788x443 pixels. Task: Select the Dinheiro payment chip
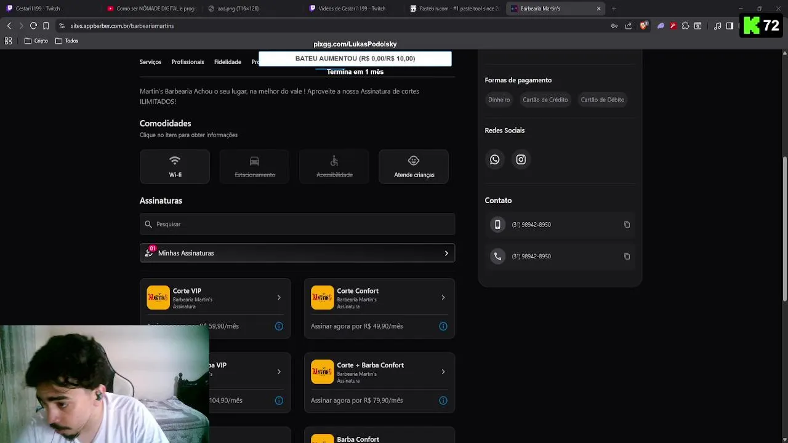[x=499, y=100]
